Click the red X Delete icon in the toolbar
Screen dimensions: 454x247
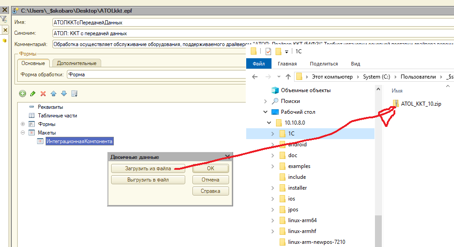pos(43,93)
